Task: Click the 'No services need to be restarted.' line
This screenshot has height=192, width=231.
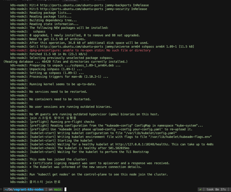Action: click(x=49, y=92)
